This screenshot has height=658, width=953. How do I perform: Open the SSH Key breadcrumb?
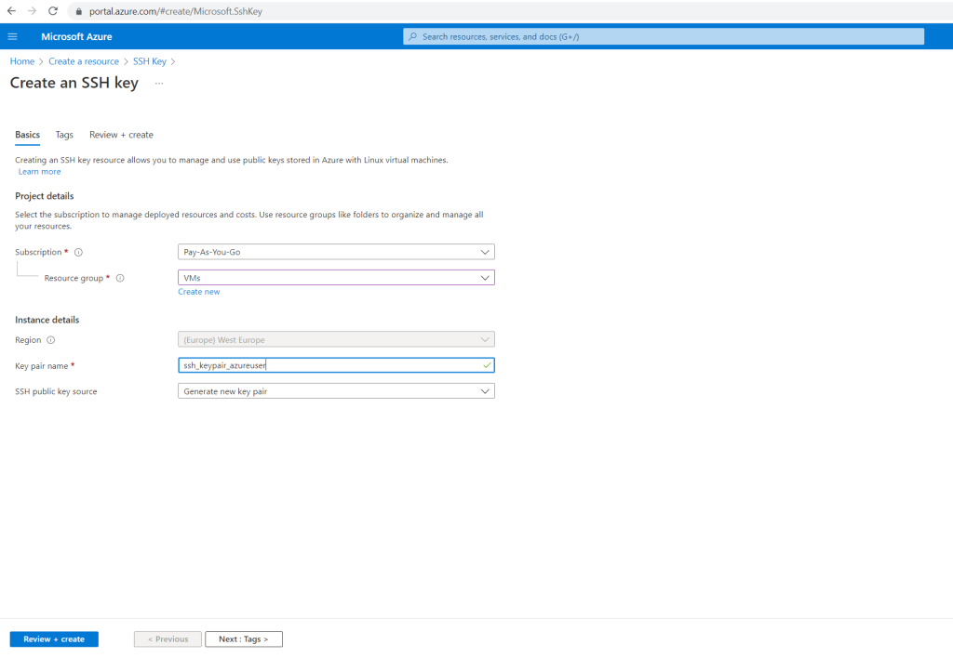[x=150, y=61]
